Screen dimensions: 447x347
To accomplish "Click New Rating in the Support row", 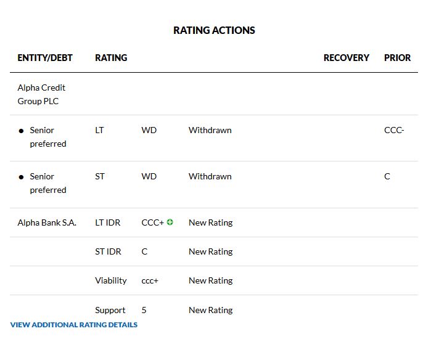I will pos(210,310).
